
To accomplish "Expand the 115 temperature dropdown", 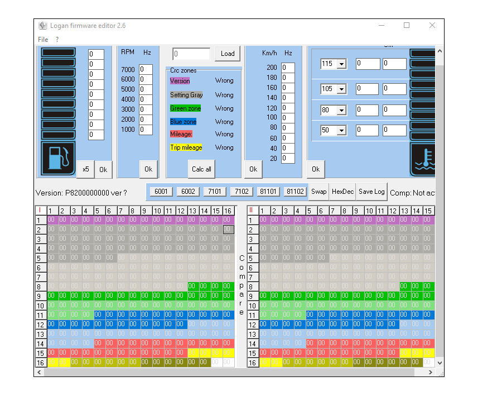I will click(x=342, y=64).
